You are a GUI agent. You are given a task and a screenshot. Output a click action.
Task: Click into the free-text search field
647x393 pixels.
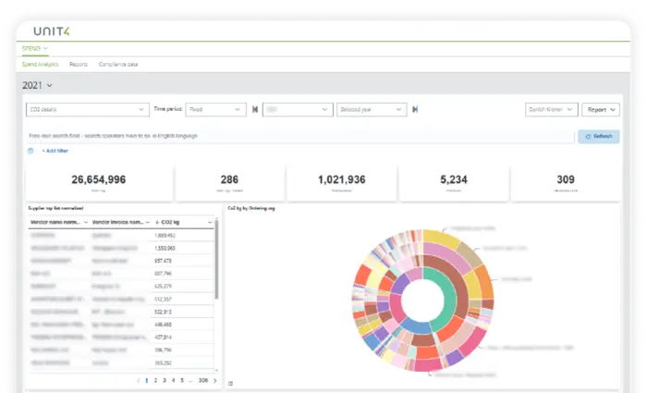[300, 136]
